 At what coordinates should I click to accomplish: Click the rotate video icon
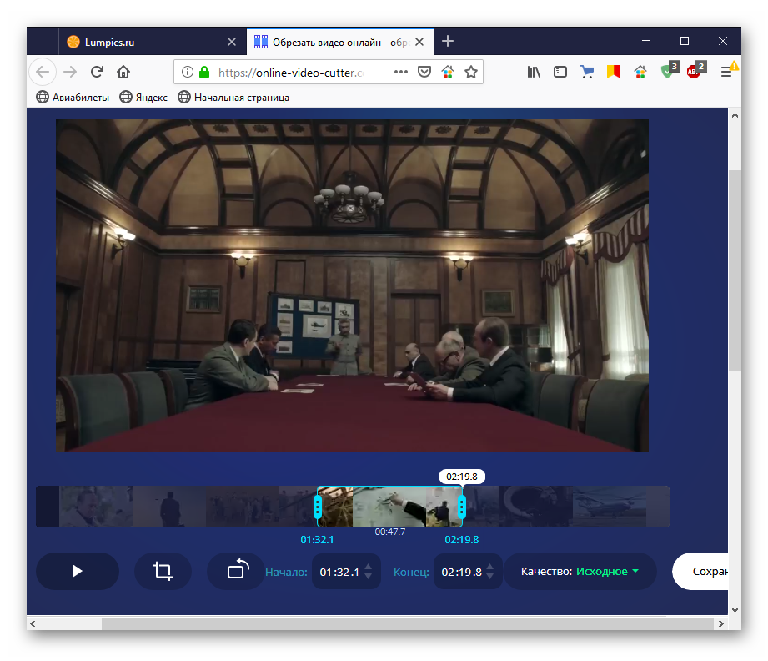click(237, 571)
